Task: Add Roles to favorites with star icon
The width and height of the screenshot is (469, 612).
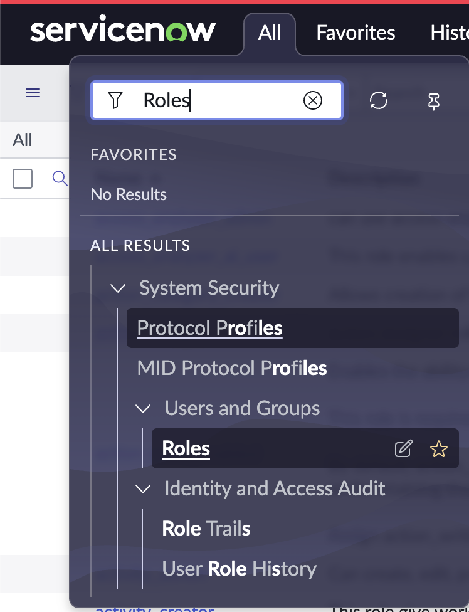Action: click(x=438, y=448)
